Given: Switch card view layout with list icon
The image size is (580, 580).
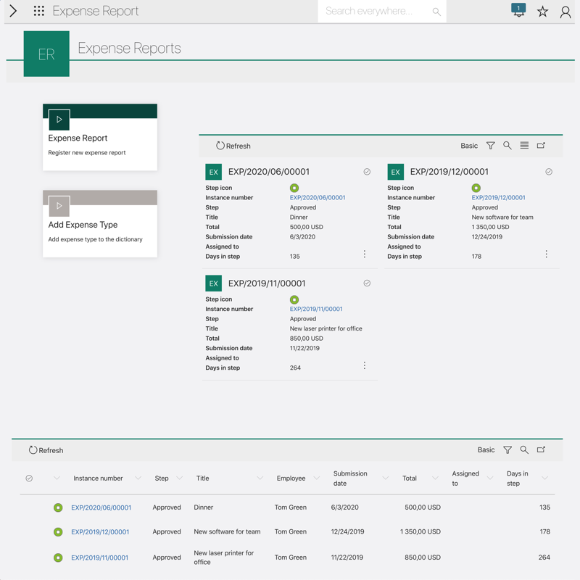Looking at the screenshot, I should pos(524,146).
